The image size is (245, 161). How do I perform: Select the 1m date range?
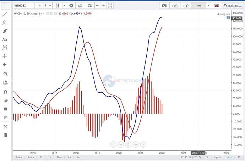pos(78,157)
